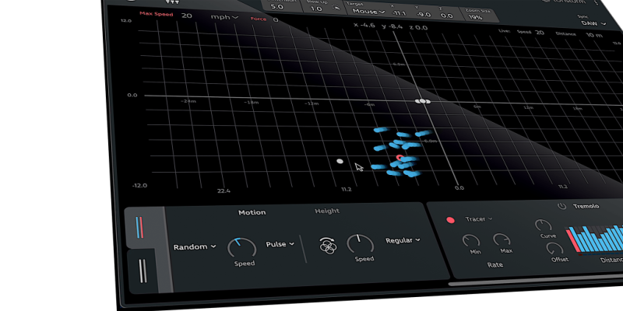Click the y -8.4 coordinate readout
The width and height of the screenshot is (623, 311).
(x=392, y=27)
